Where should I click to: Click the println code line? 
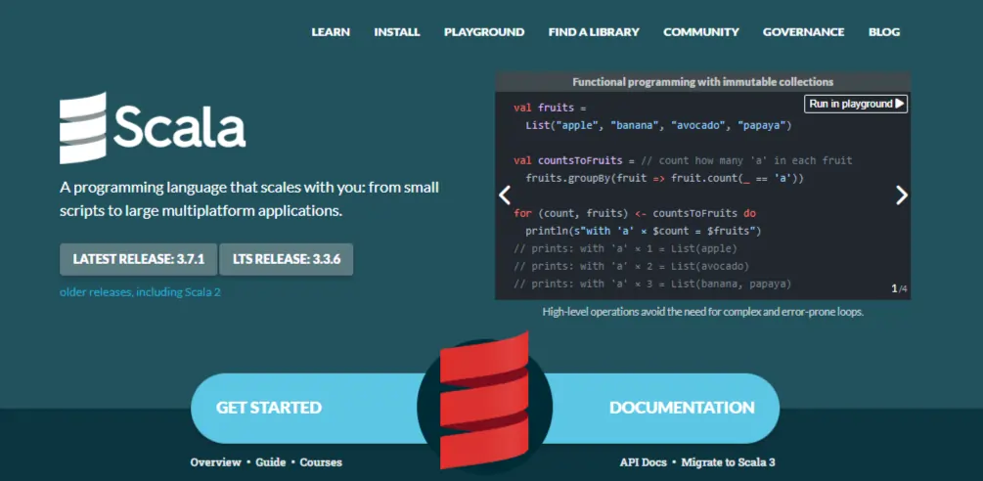(x=644, y=231)
